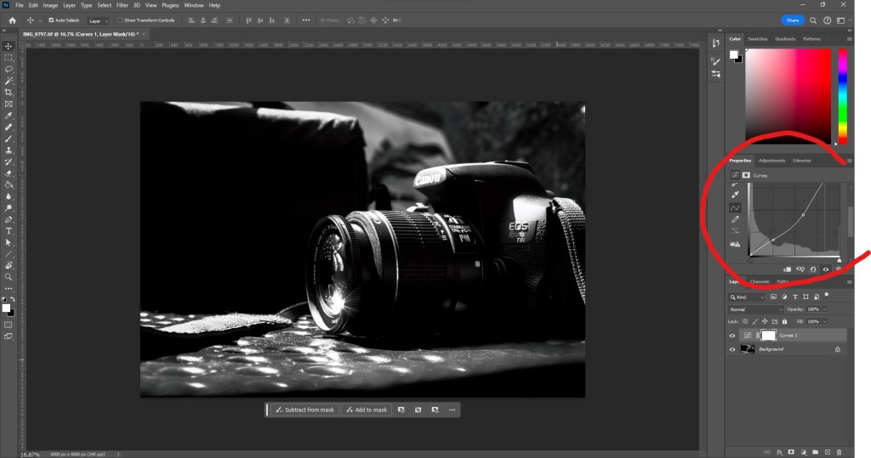Image resolution: width=871 pixels, height=458 pixels.
Task: Open the Filter menu
Action: tap(122, 5)
